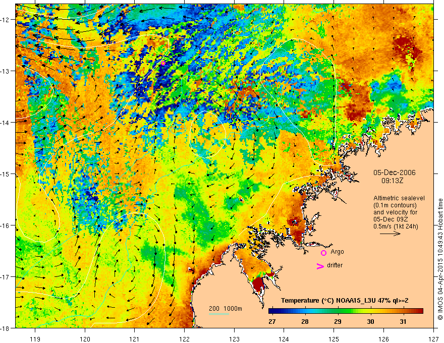The width and height of the screenshot is (444, 343).
Task: Click the latitude axis label -15
Action: (6, 174)
